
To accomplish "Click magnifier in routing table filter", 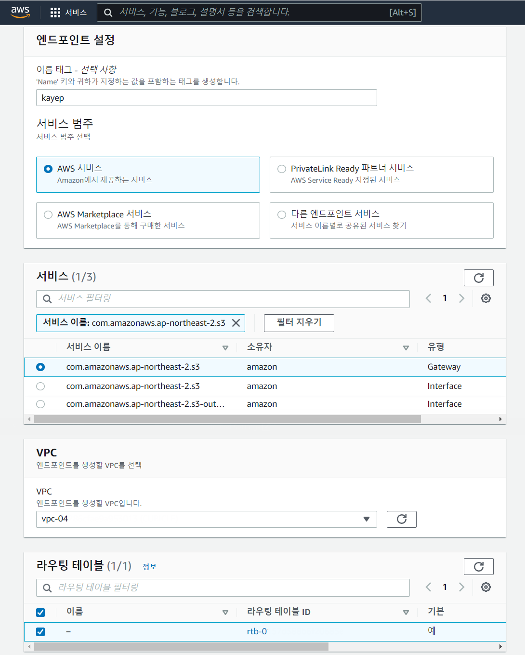I will coord(47,588).
